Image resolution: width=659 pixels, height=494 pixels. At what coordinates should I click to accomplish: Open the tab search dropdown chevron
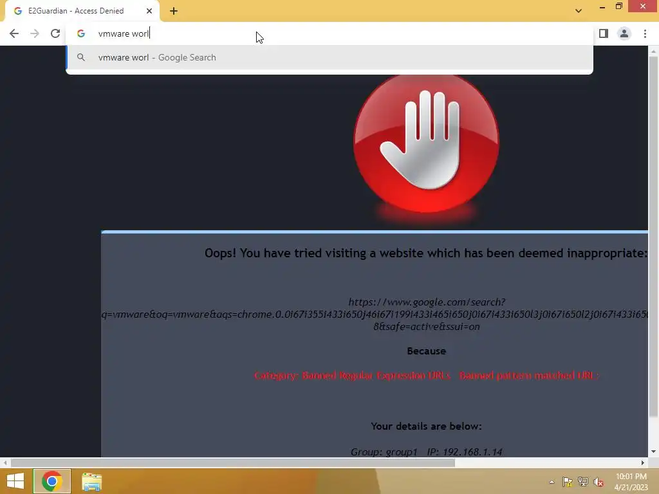click(579, 11)
